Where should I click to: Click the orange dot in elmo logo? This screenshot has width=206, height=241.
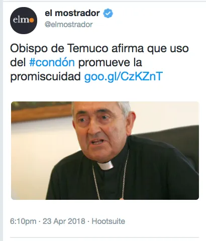click(32, 20)
